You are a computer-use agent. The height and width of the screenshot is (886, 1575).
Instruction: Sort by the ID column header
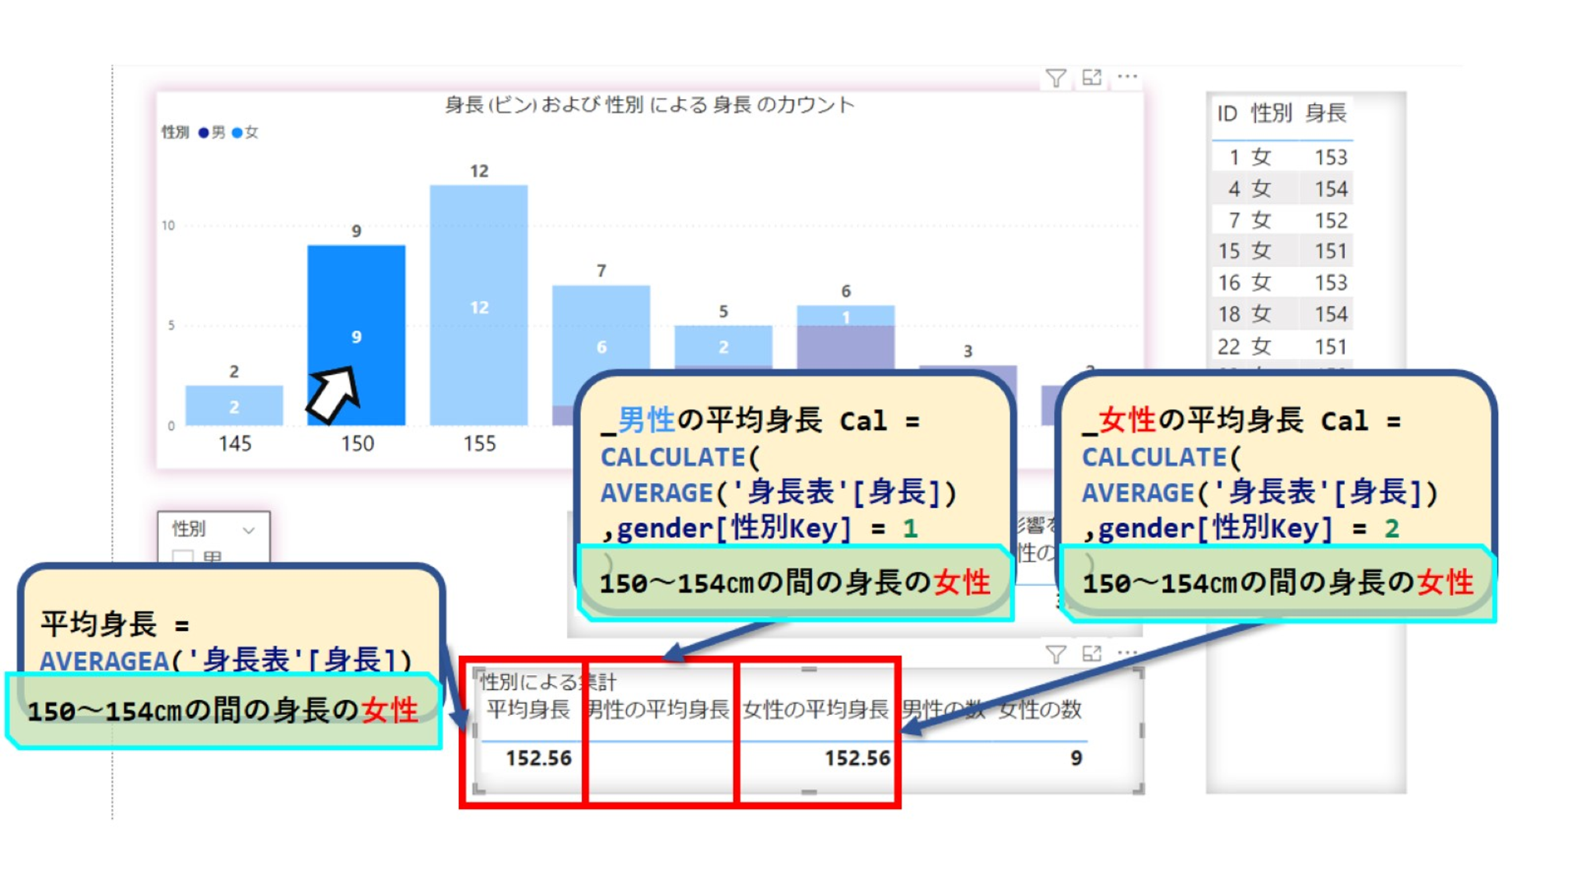tap(1226, 114)
